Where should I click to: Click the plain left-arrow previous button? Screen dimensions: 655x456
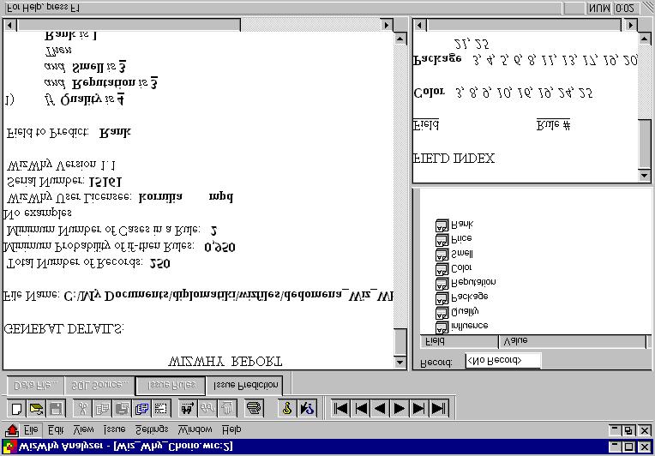click(x=380, y=408)
